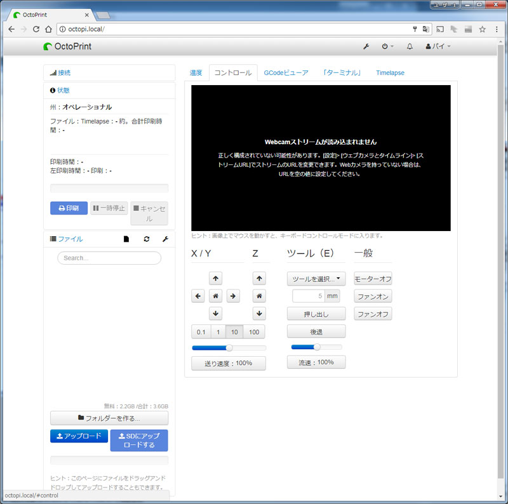
Task: Open the ターミナル tab
Action: (342, 73)
